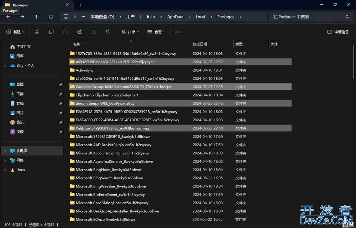Open 图库 gallery in sidebar

[x=17, y=56]
